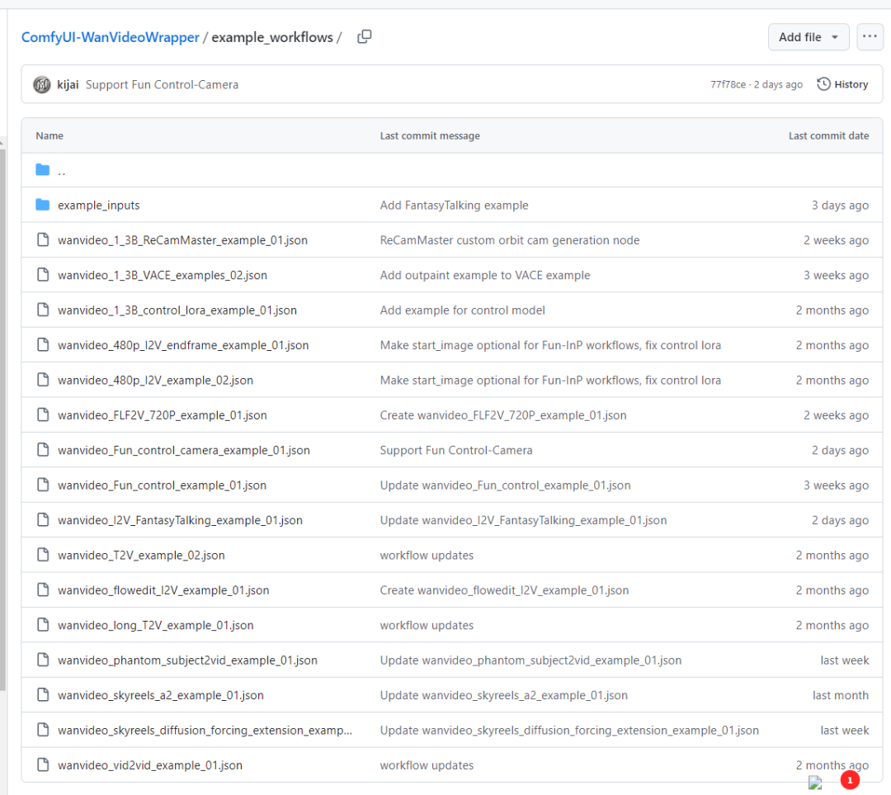Open wanvideo_phantom_subject2vid_example_01.json
This screenshot has height=795, width=891.
click(187, 660)
